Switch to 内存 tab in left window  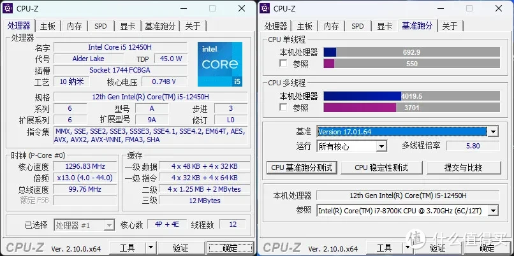tap(75, 26)
